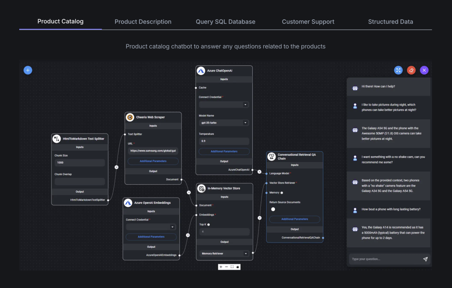Click the Top K info icon
Screen dimensions: 452x288
(x=208, y=224)
